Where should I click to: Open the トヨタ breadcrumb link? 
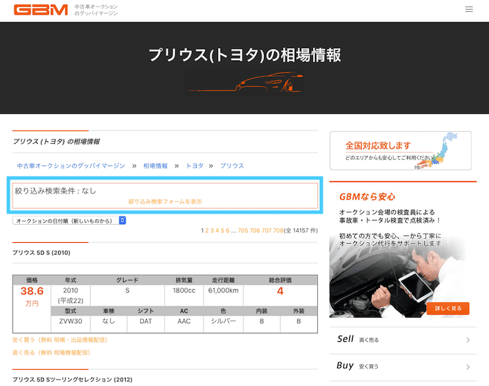[195, 165]
